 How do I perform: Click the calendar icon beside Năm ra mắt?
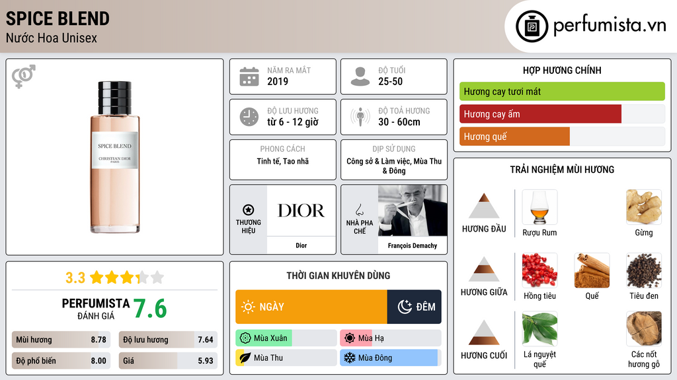[249, 77]
